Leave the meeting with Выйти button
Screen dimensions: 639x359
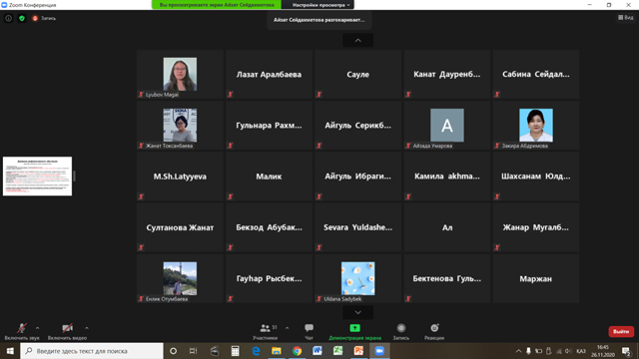pos(621,331)
